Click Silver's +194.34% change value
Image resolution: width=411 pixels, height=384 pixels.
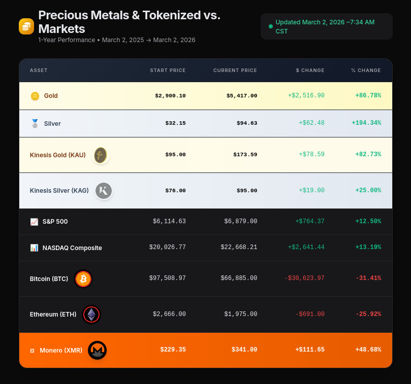[x=366, y=123]
